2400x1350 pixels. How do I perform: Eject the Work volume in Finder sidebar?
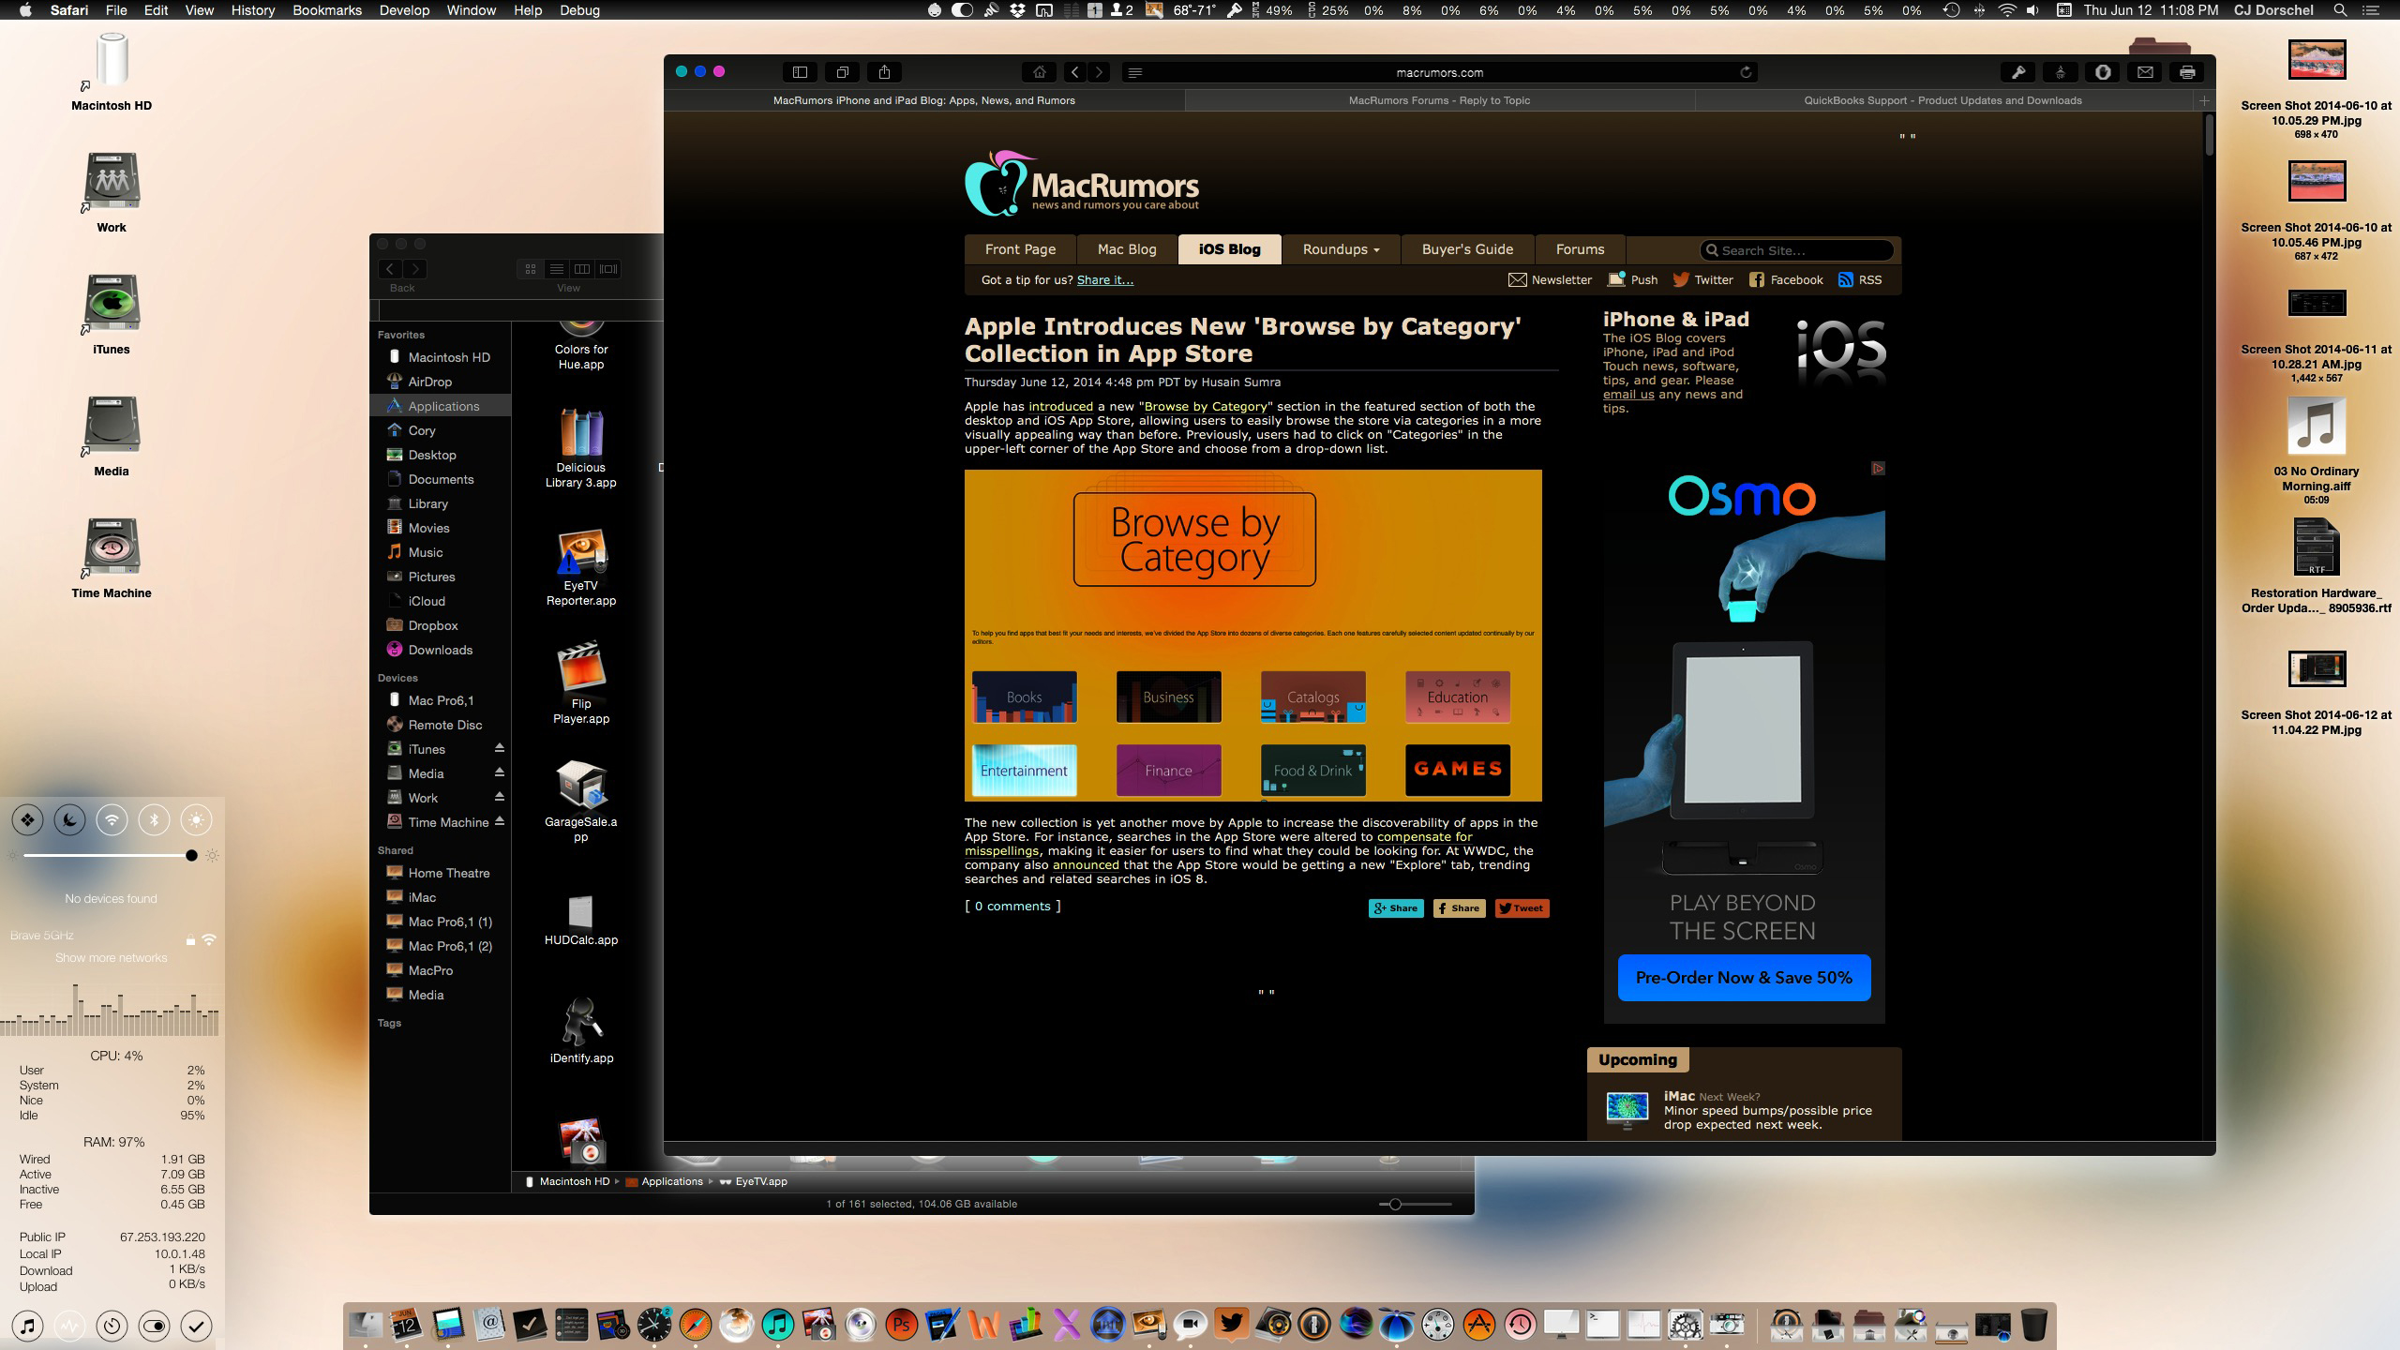coord(500,797)
